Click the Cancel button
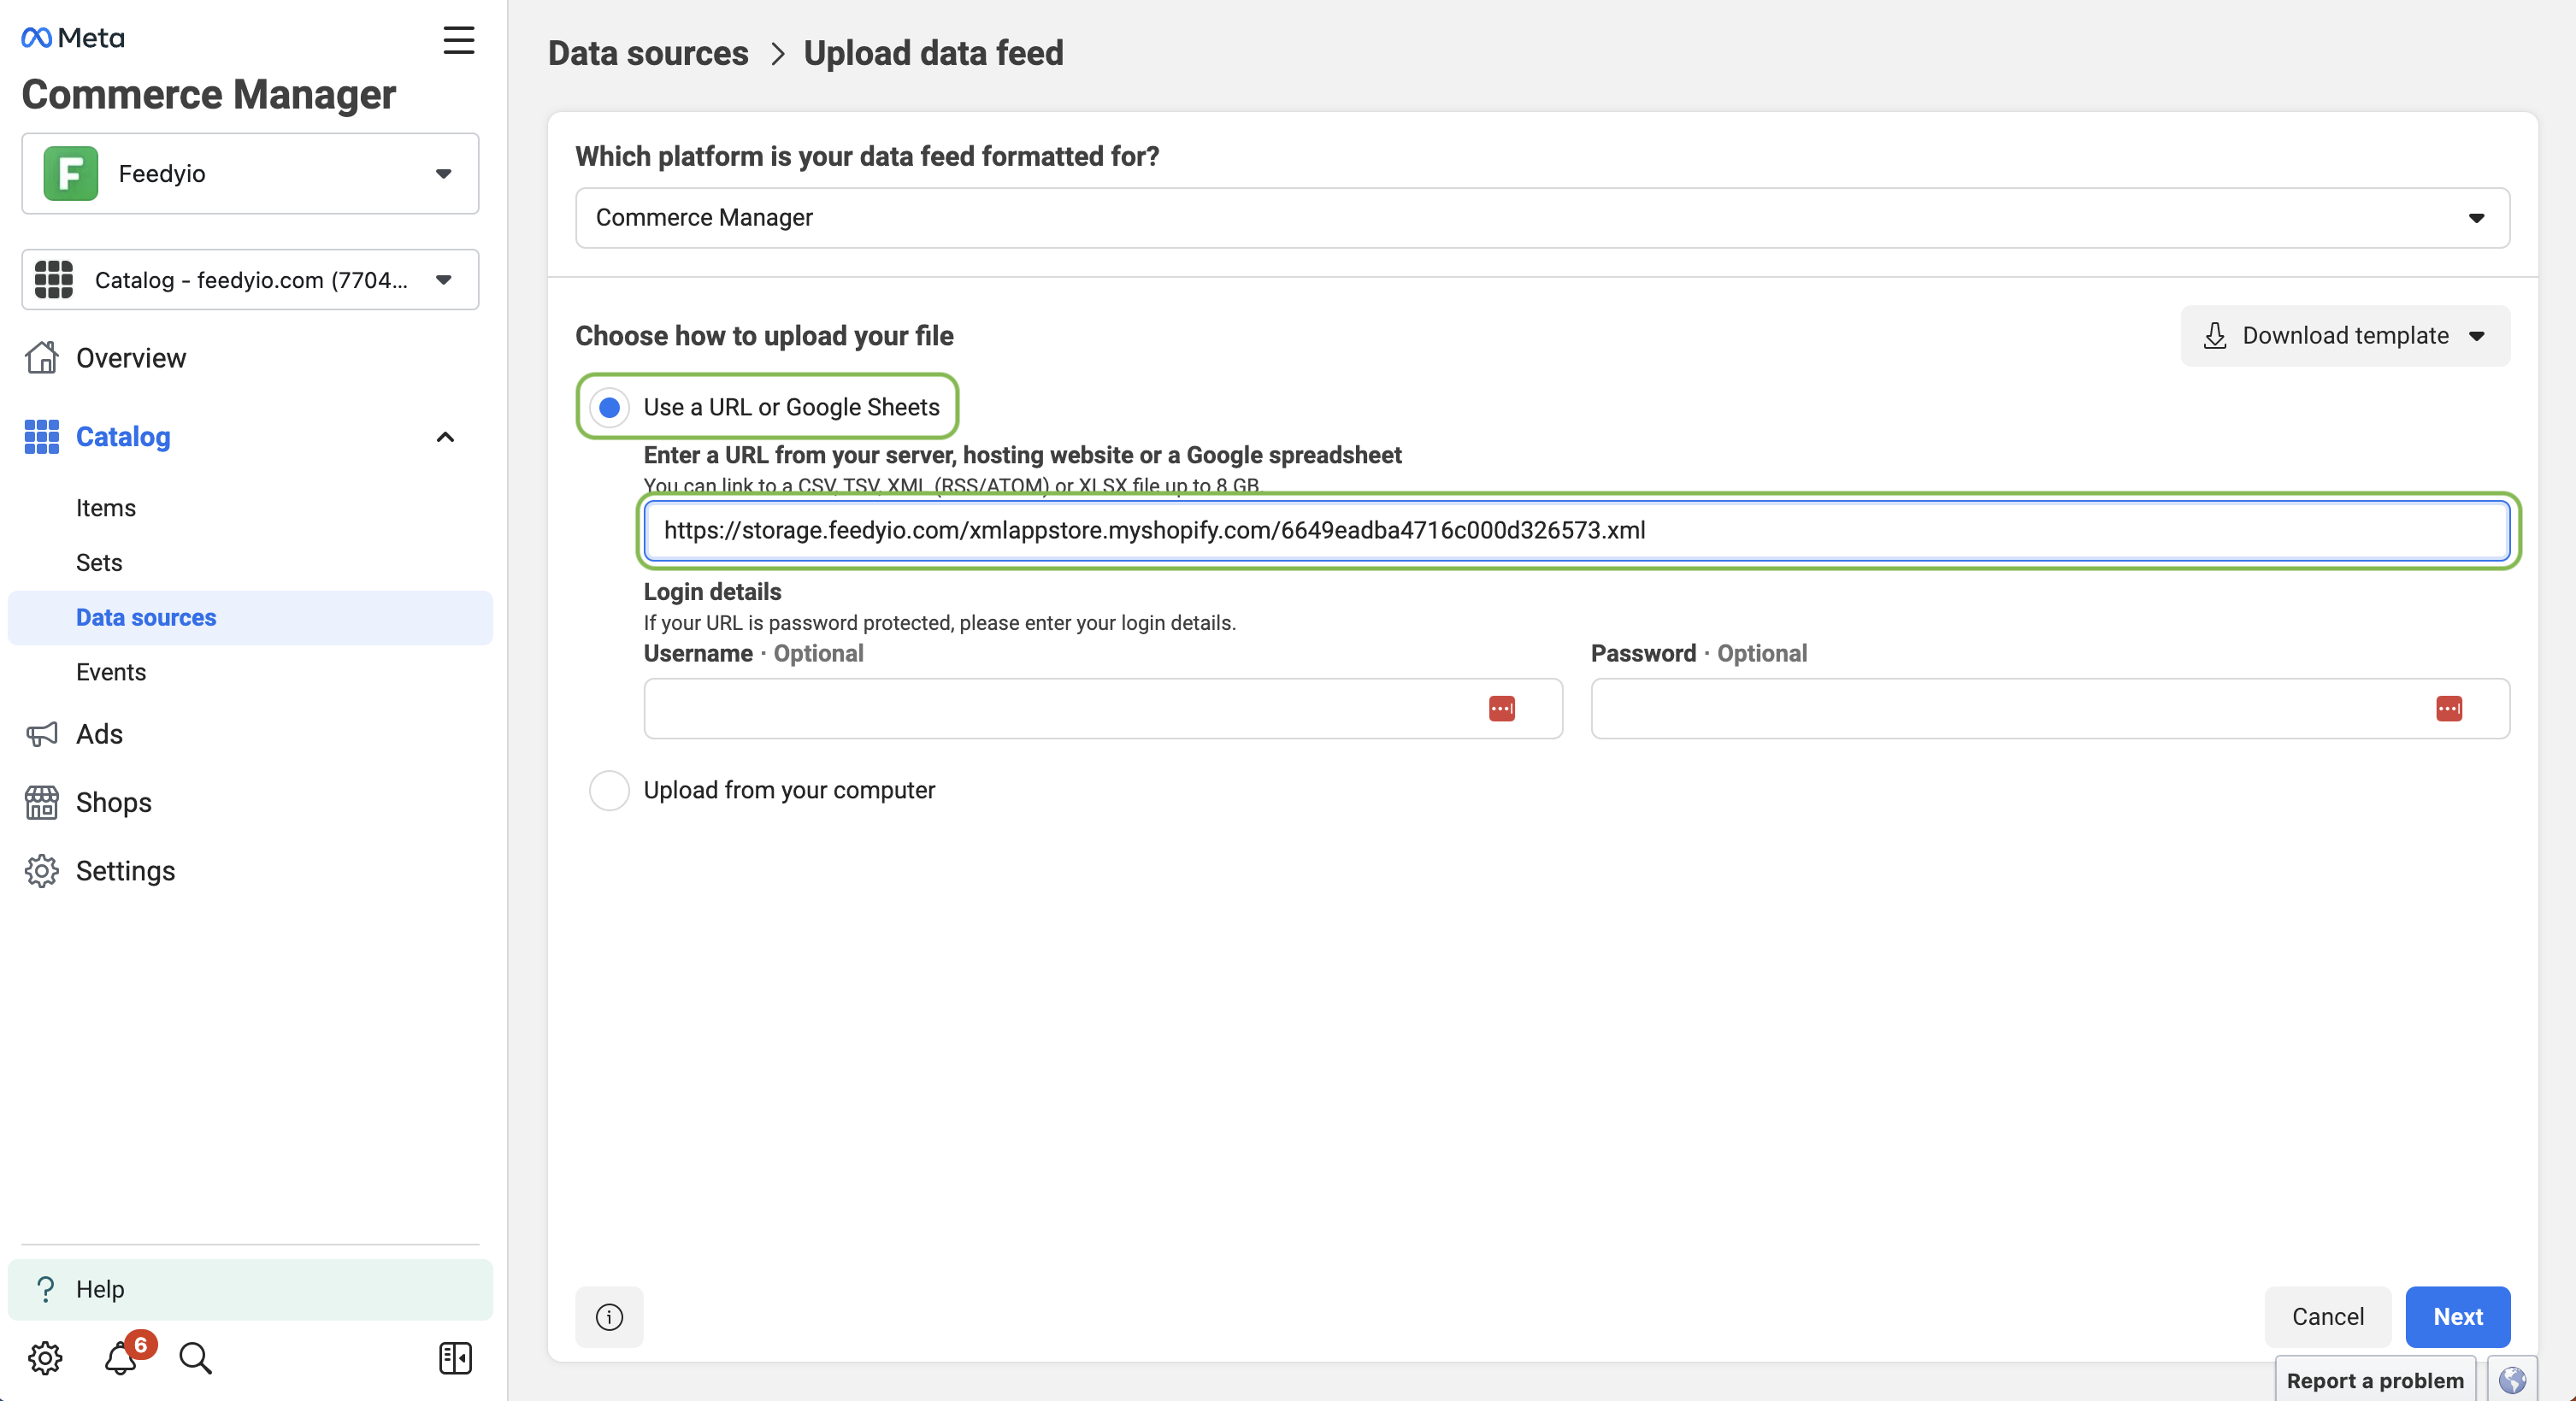The width and height of the screenshot is (2576, 1401). click(2328, 1317)
